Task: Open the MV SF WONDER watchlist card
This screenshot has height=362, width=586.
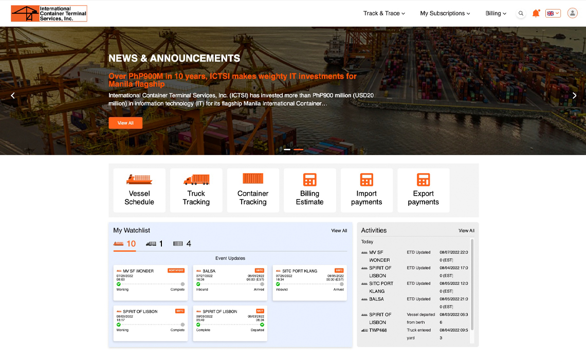Action: point(150,282)
